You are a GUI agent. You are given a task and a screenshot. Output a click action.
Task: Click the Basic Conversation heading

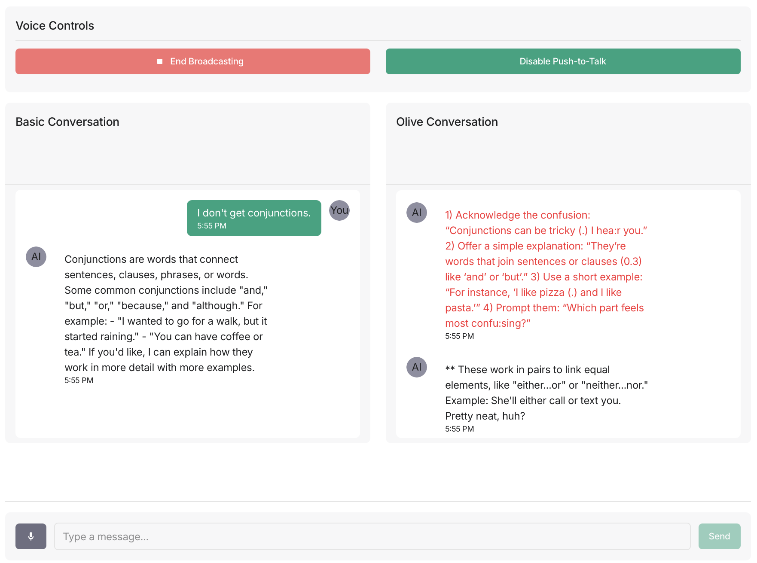pos(67,122)
